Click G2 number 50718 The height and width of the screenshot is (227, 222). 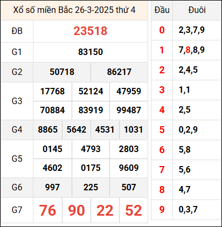[x=62, y=72]
